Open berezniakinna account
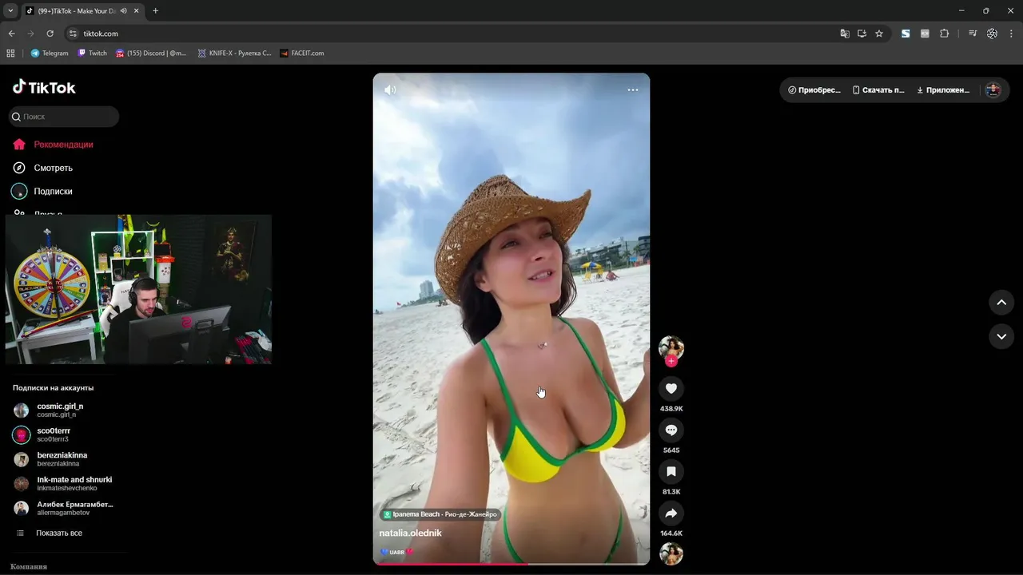The width and height of the screenshot is (1023, 575). point(62,459)
